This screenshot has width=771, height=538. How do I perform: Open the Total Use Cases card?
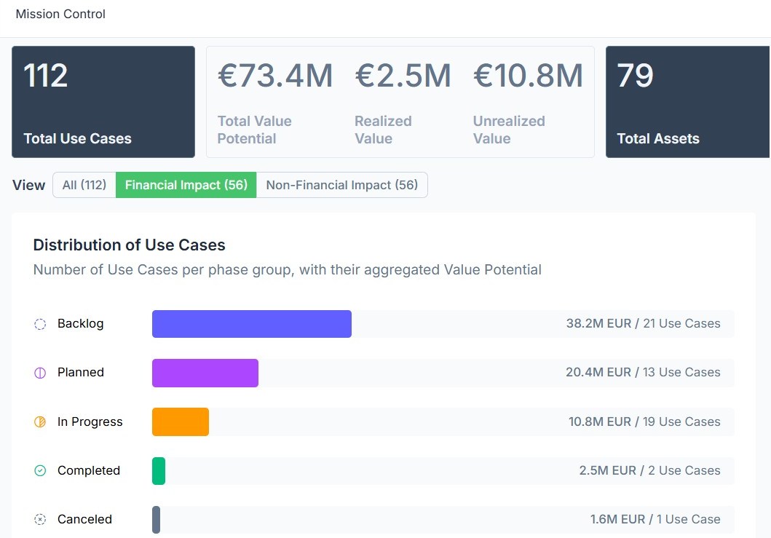point(103,102)
